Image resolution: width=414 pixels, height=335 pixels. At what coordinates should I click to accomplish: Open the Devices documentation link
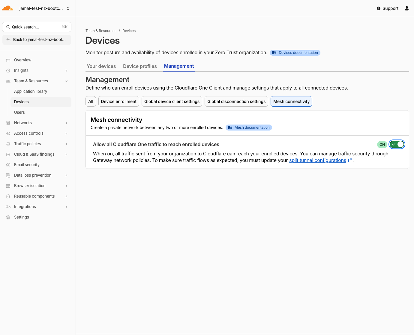pos(295,53)
